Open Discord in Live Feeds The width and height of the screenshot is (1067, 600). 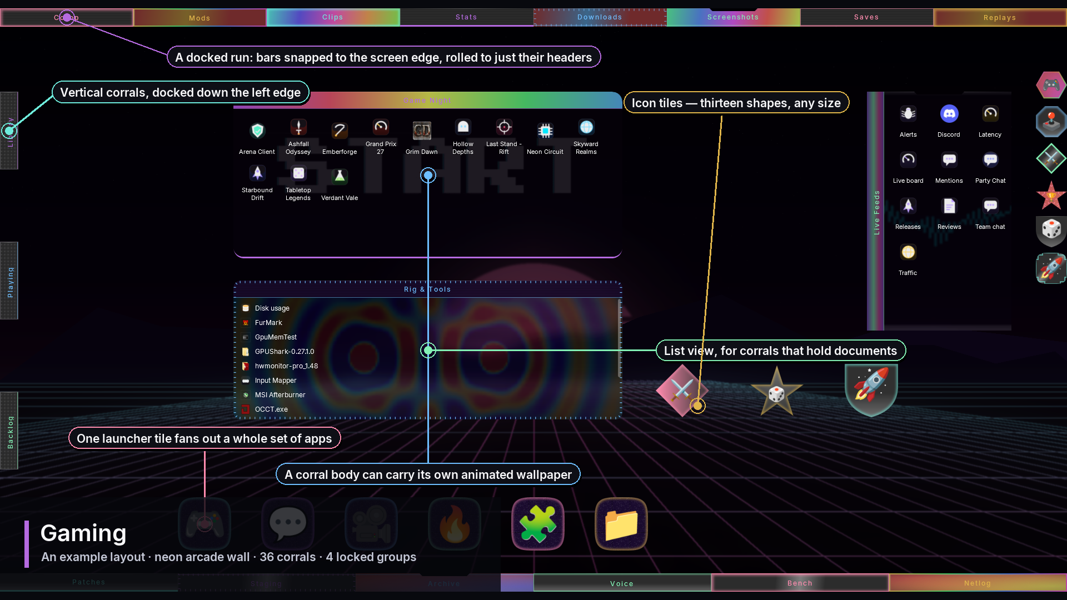point(949,121)
